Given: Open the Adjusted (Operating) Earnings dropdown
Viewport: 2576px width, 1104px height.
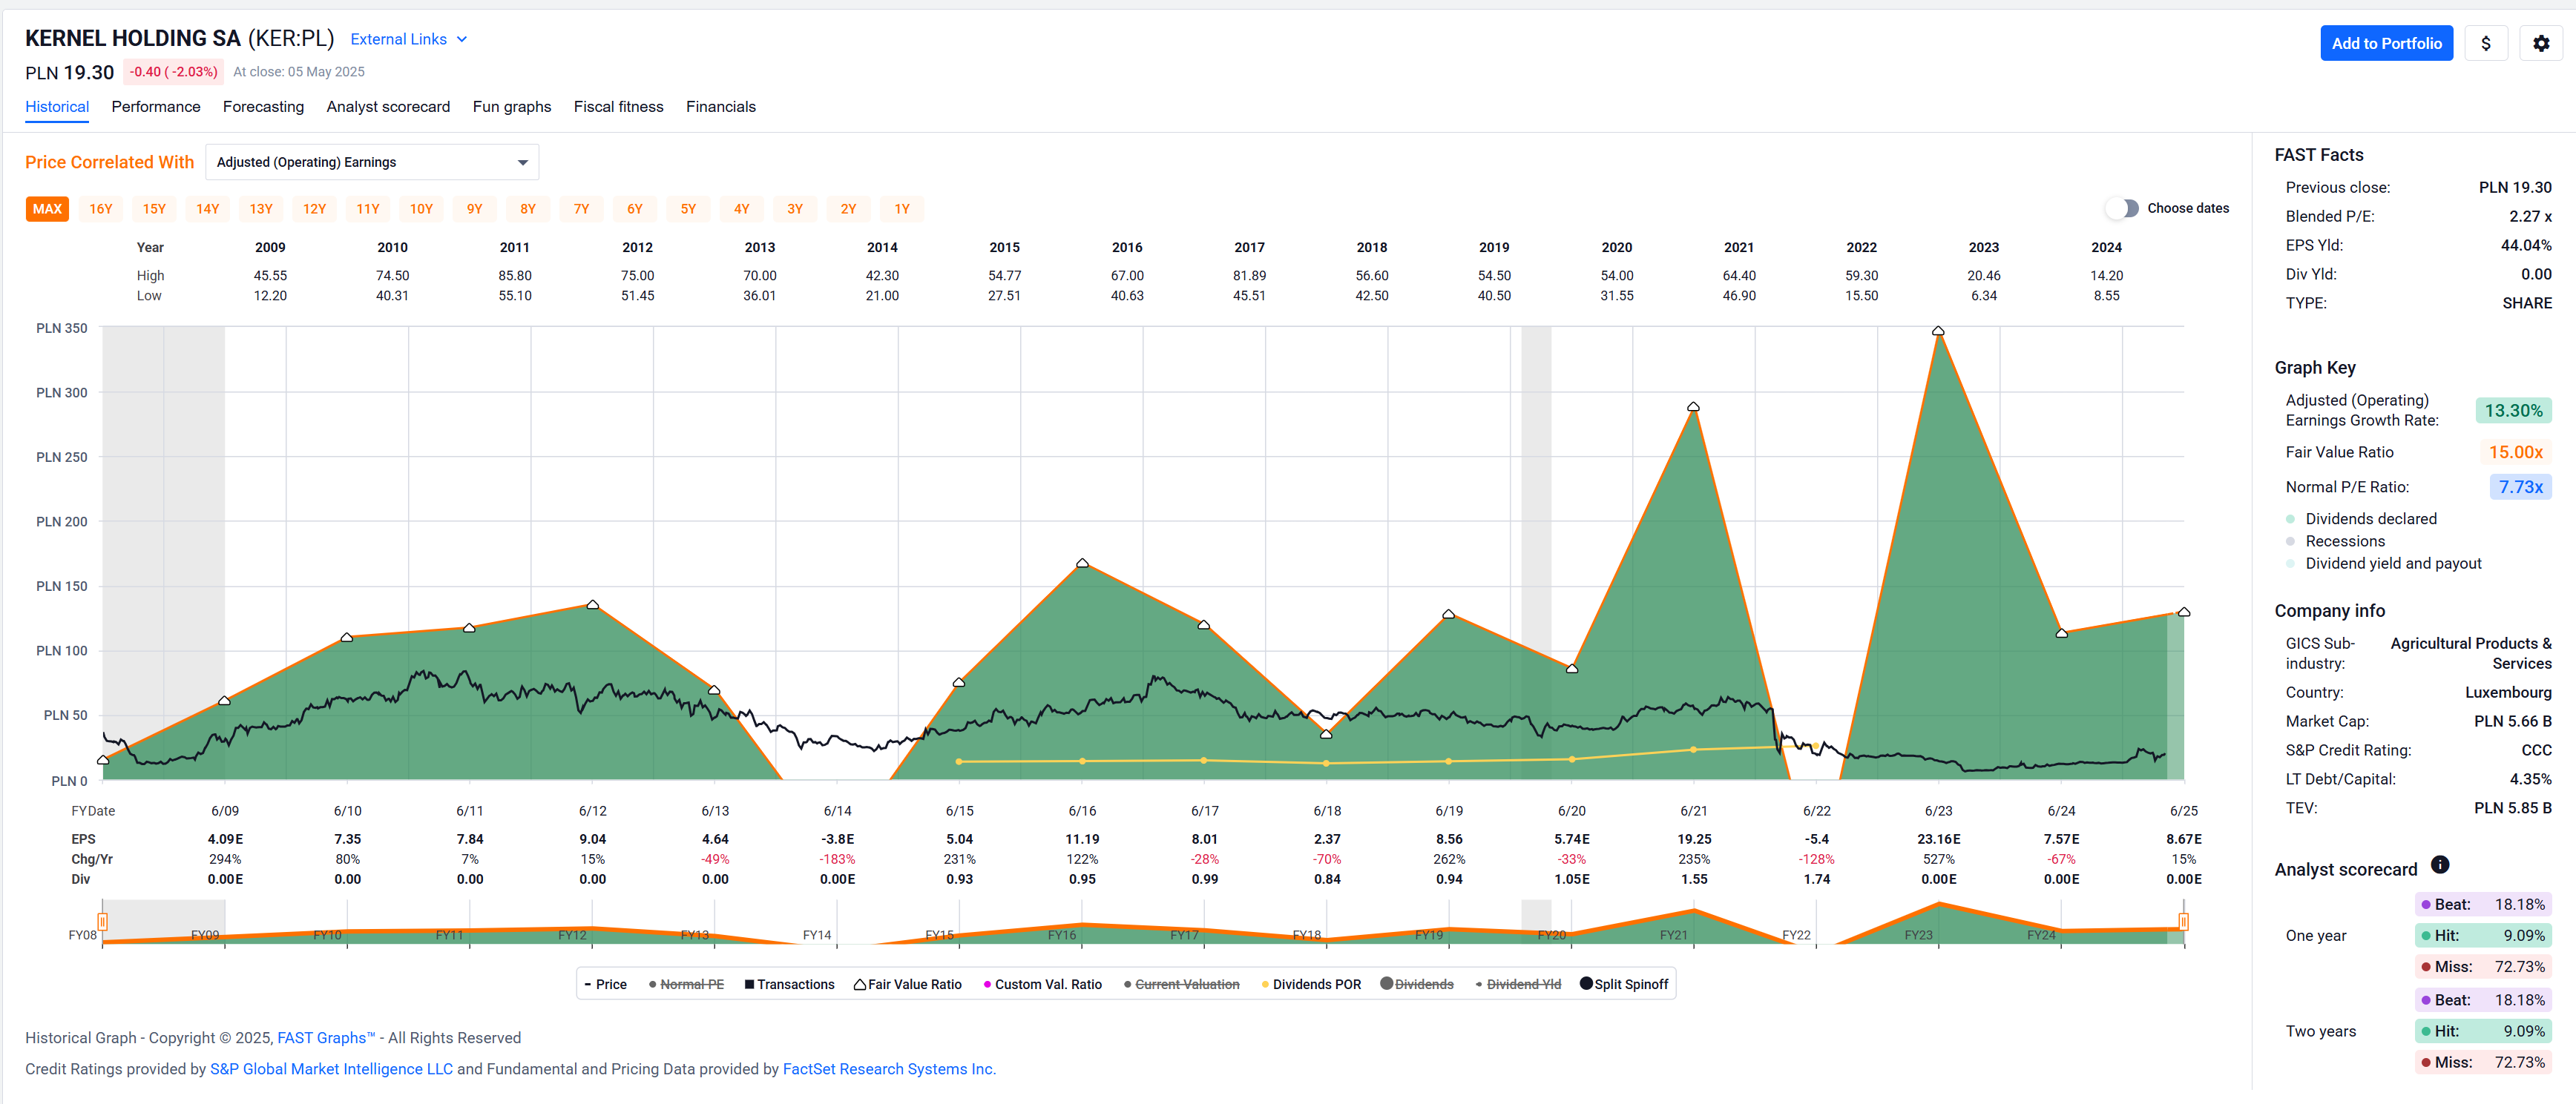Looking at the screenshot, I should (372, 162).
